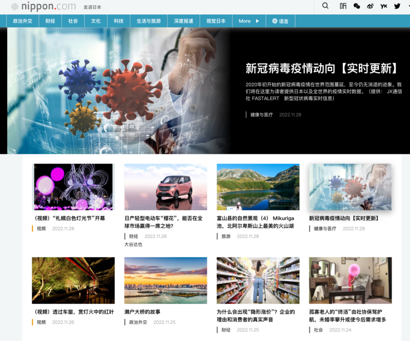Viewport: 410px width, 341px height.
Task: Open the 视觉日本 menu tab
Action: click(216, 21)
